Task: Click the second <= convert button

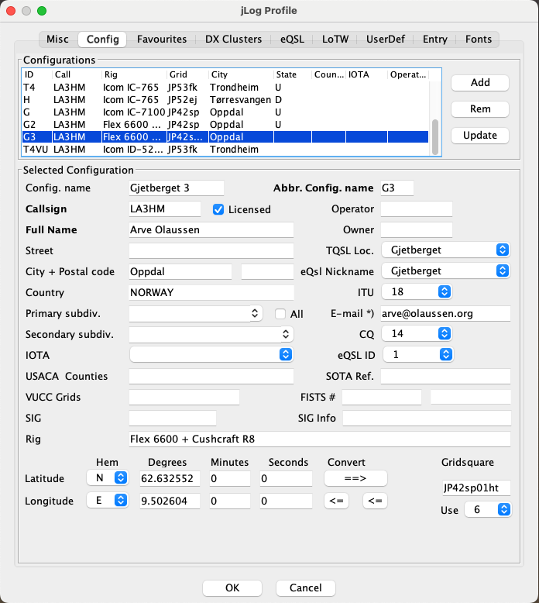Action: (375, 501)
